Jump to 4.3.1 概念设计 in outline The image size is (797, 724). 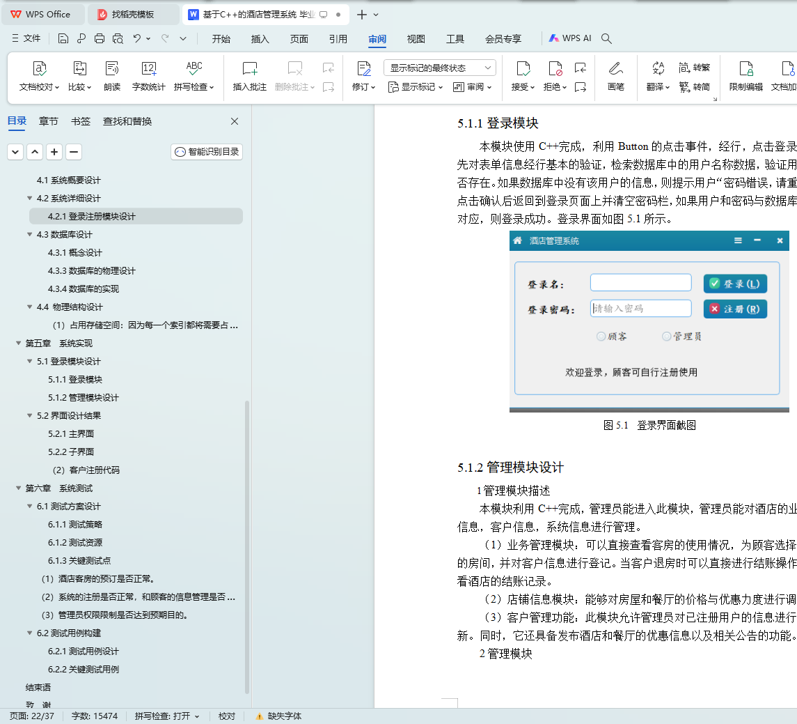click(75, 253)
